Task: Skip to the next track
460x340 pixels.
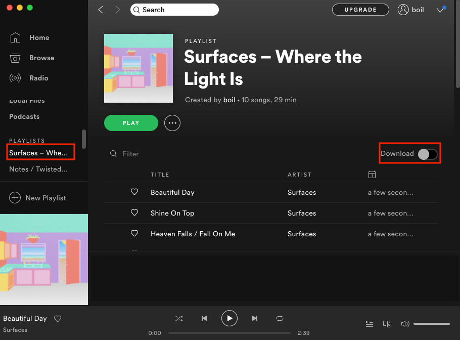Action: point(255,318)
